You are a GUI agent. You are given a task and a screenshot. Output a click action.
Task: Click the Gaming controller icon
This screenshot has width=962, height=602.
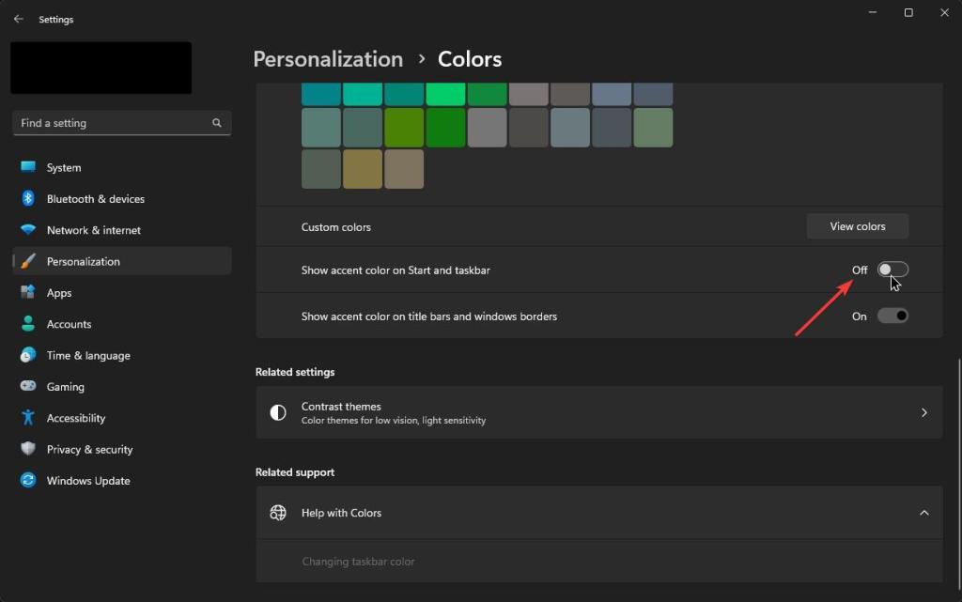click(28, 386)
